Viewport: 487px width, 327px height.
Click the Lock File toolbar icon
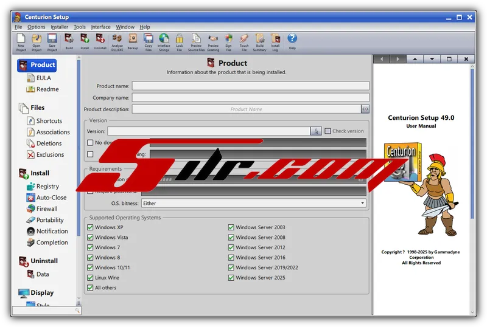coord(179,42)
